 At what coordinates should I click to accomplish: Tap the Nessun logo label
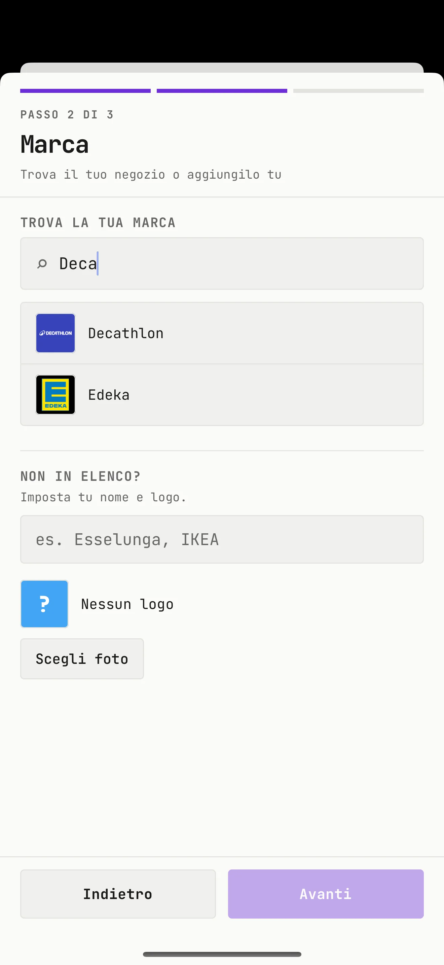click(x=127, y=604)
